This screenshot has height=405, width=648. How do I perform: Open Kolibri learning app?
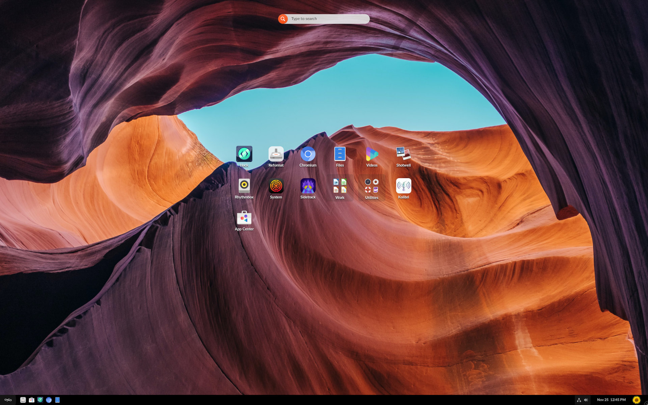click(x=403, y=186)
